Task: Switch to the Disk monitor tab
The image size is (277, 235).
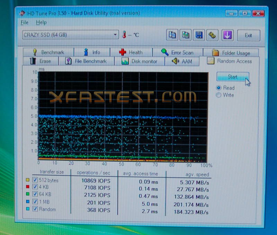Action: tap(140, 62)
